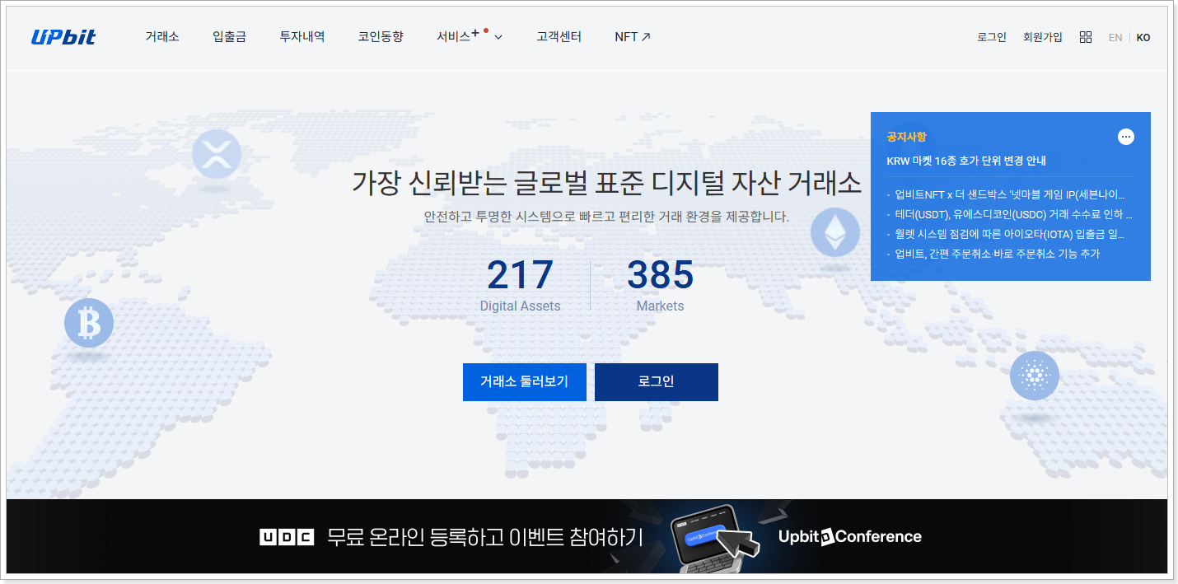Click the Ethereum coin icon
Image resolution: width=1178 pixels, height=584 pixels.
[835, 231]
